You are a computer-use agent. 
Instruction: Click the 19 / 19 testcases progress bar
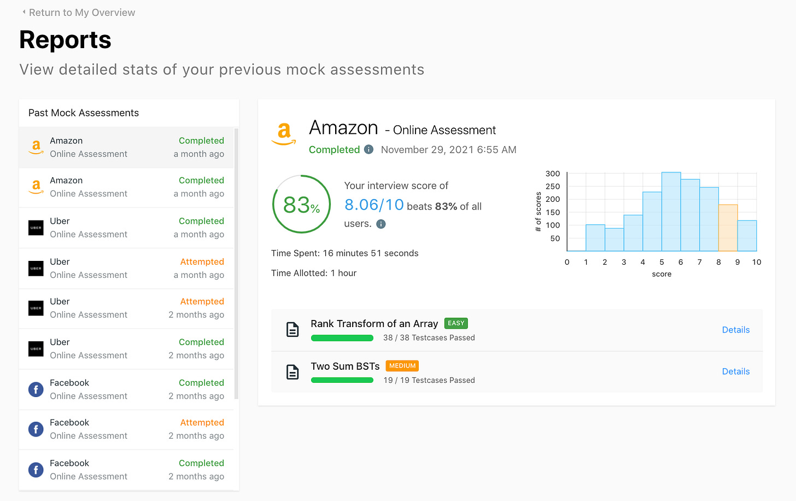[x=342, y=380]
